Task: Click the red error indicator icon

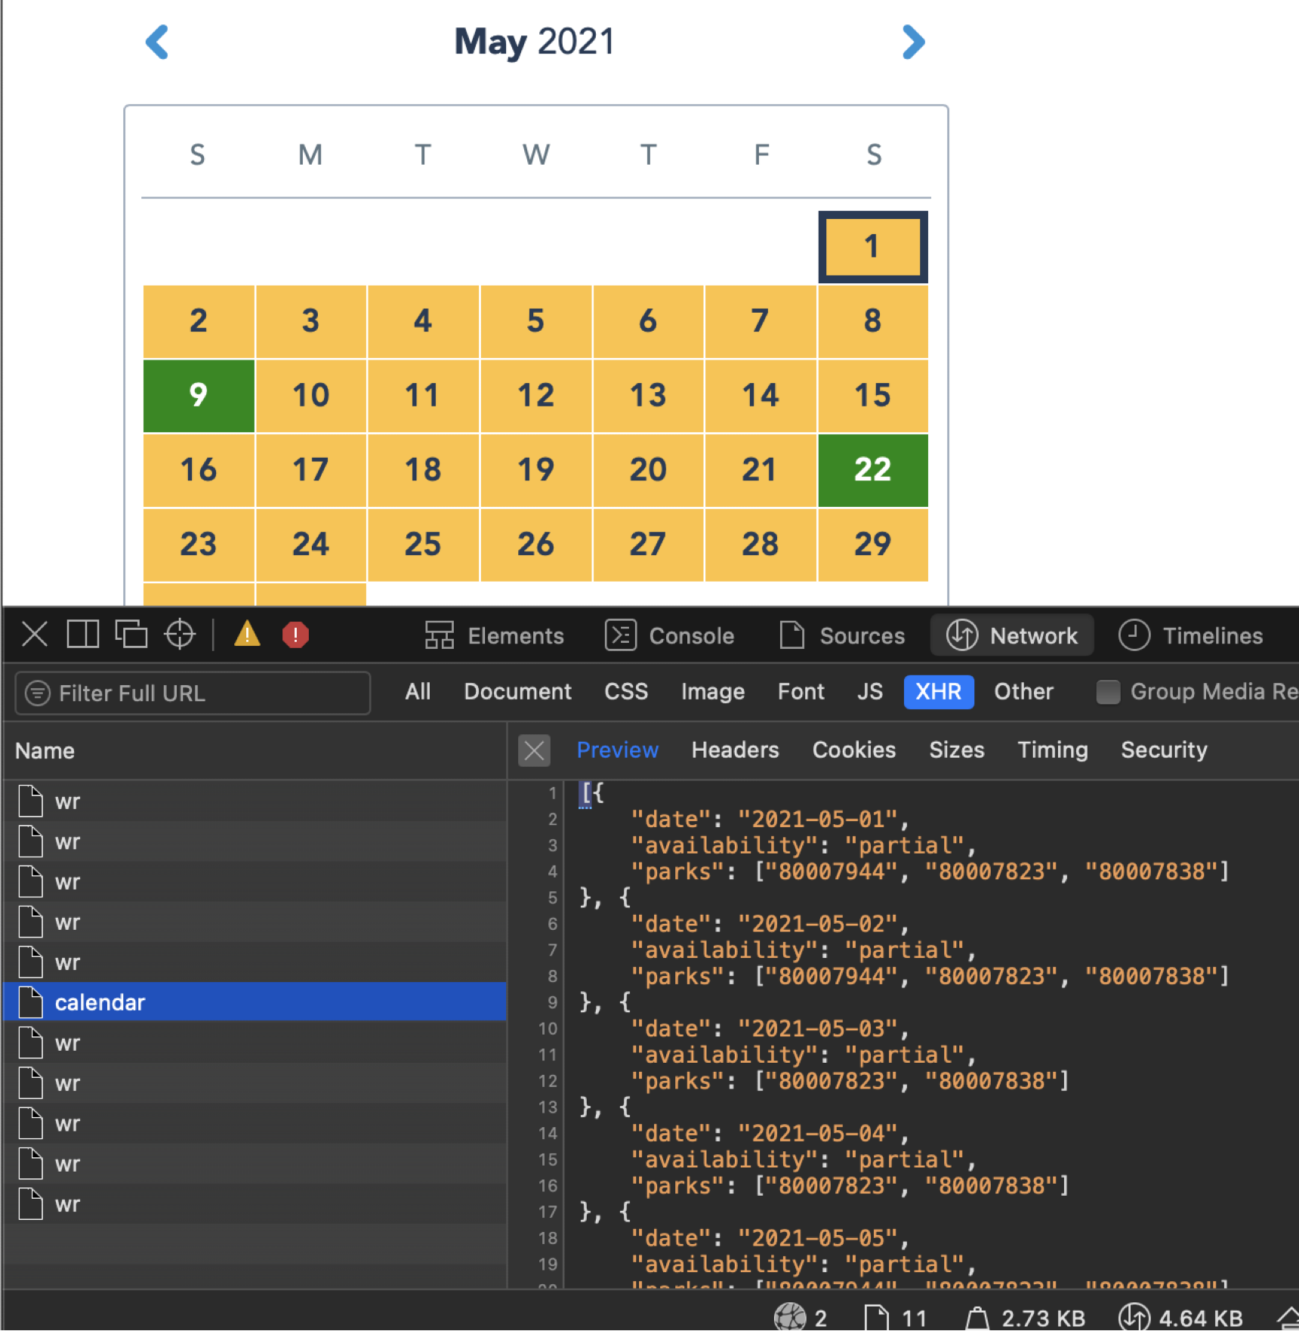Action: point(295,635)
